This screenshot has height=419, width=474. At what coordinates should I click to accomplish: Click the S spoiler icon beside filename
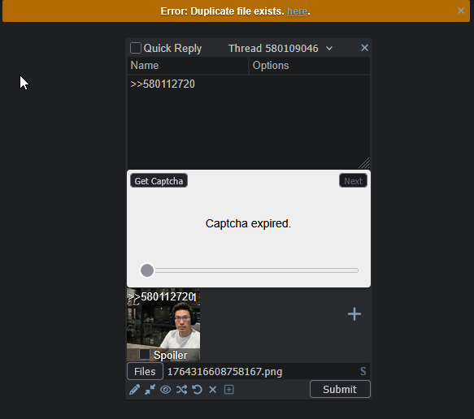(363, 371)
